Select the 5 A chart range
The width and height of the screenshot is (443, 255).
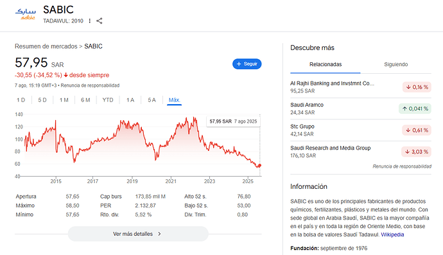152,100
